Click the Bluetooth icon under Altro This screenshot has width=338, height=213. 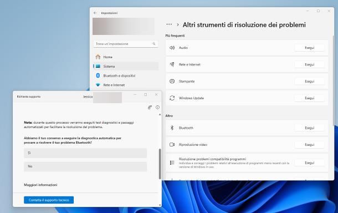pyautogui.click(x=172, y=128)
